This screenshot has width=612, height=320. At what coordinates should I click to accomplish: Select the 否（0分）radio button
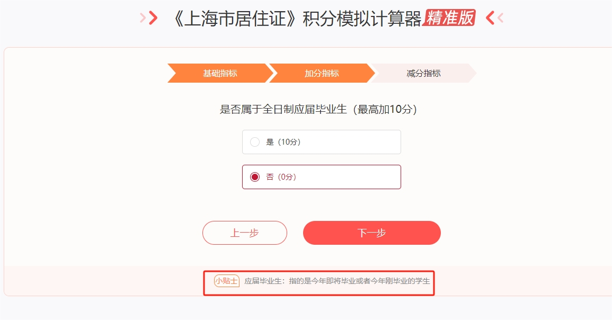coord(255,177)
